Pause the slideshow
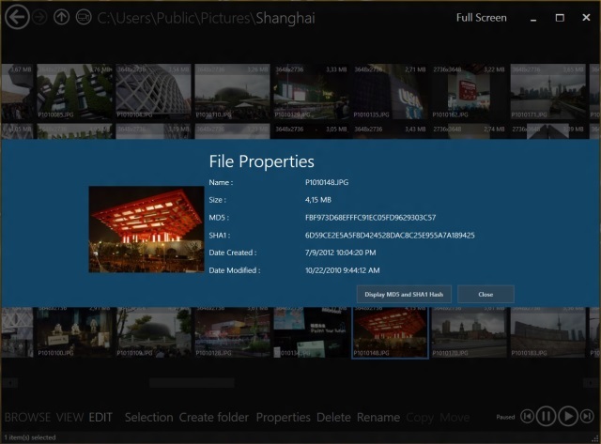This screenshot has width=601, height=444. click(547, 416)
